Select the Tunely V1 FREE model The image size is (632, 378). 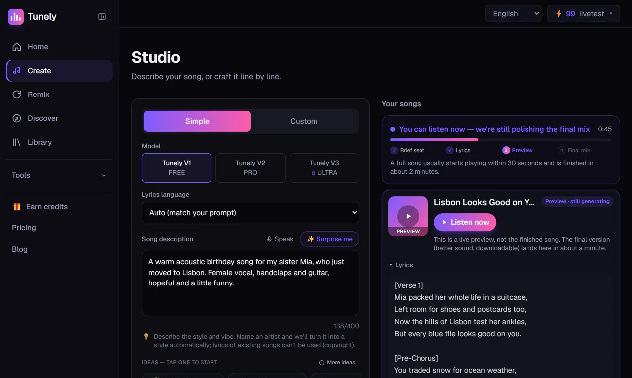[x=177, y=168]
